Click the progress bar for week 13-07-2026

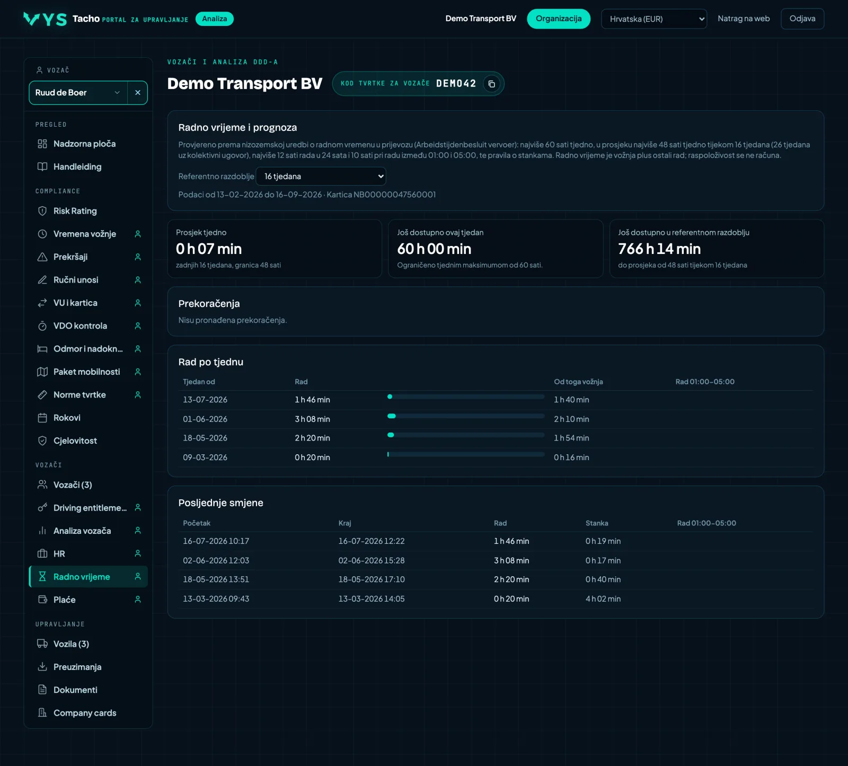466,397
